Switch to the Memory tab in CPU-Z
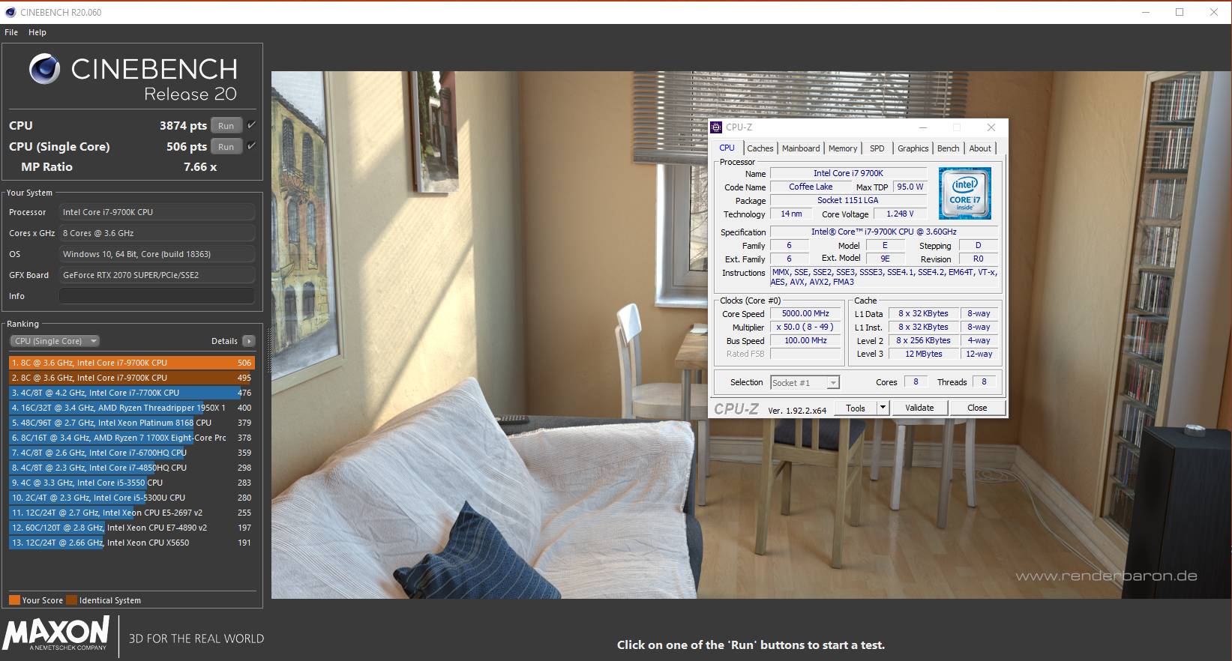This screenshot has width=1232, height=661. [843, 148]
